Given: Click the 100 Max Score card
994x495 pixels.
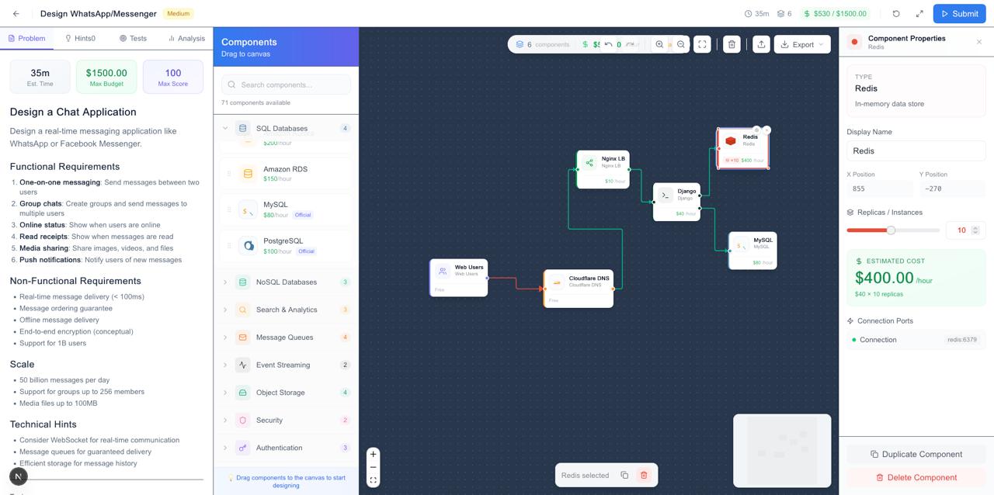Looking at the screenshot, I should click(173, 77).
